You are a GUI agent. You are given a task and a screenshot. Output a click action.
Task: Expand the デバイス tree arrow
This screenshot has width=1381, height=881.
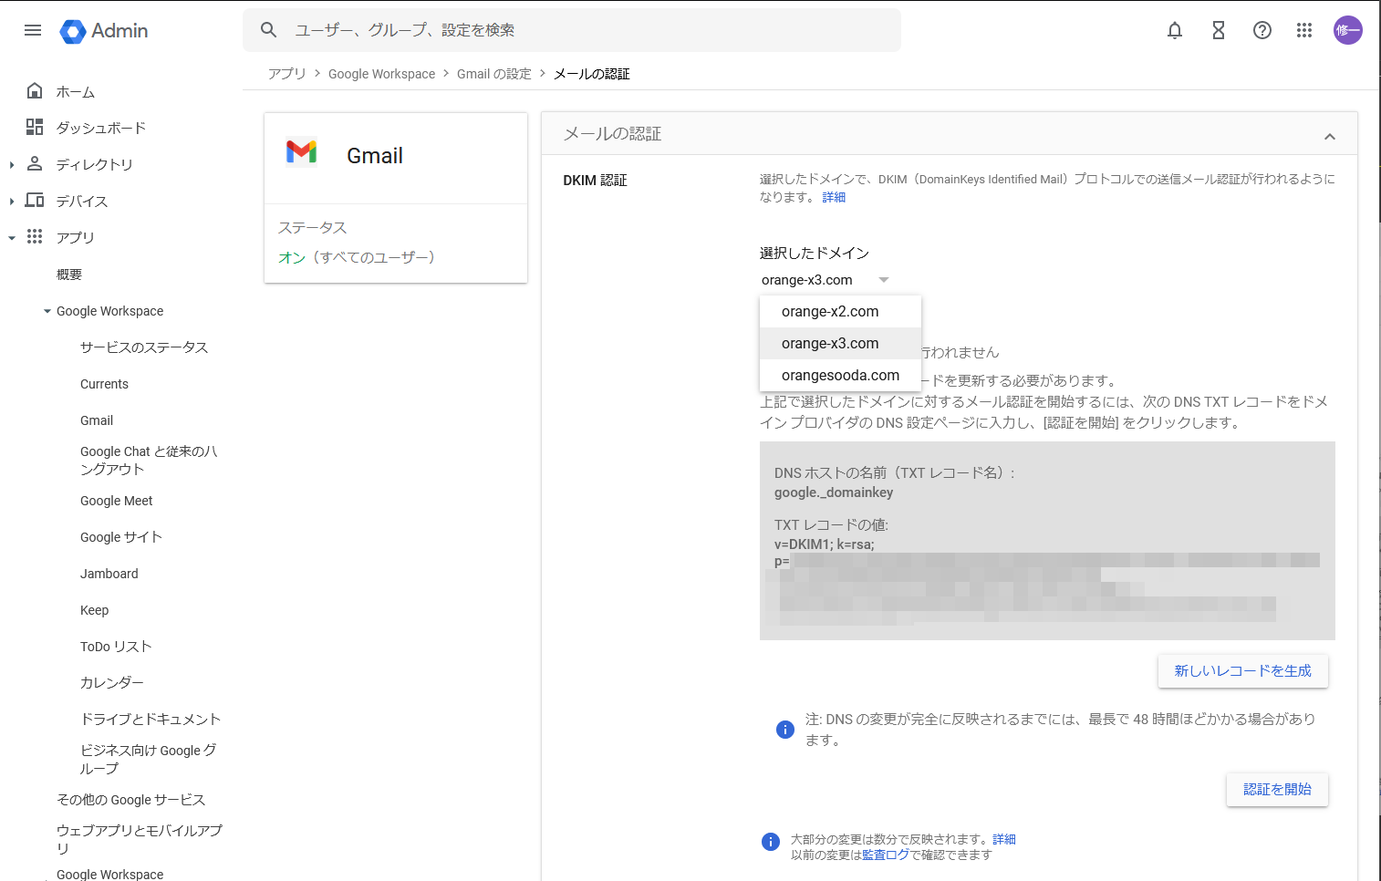click(12, 202)
